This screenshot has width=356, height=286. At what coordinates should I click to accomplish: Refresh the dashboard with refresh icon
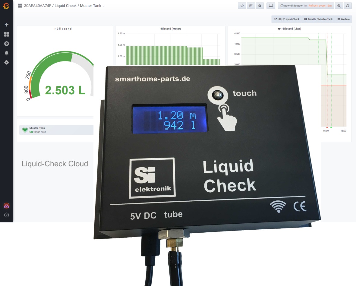click(x=348, y=6)
